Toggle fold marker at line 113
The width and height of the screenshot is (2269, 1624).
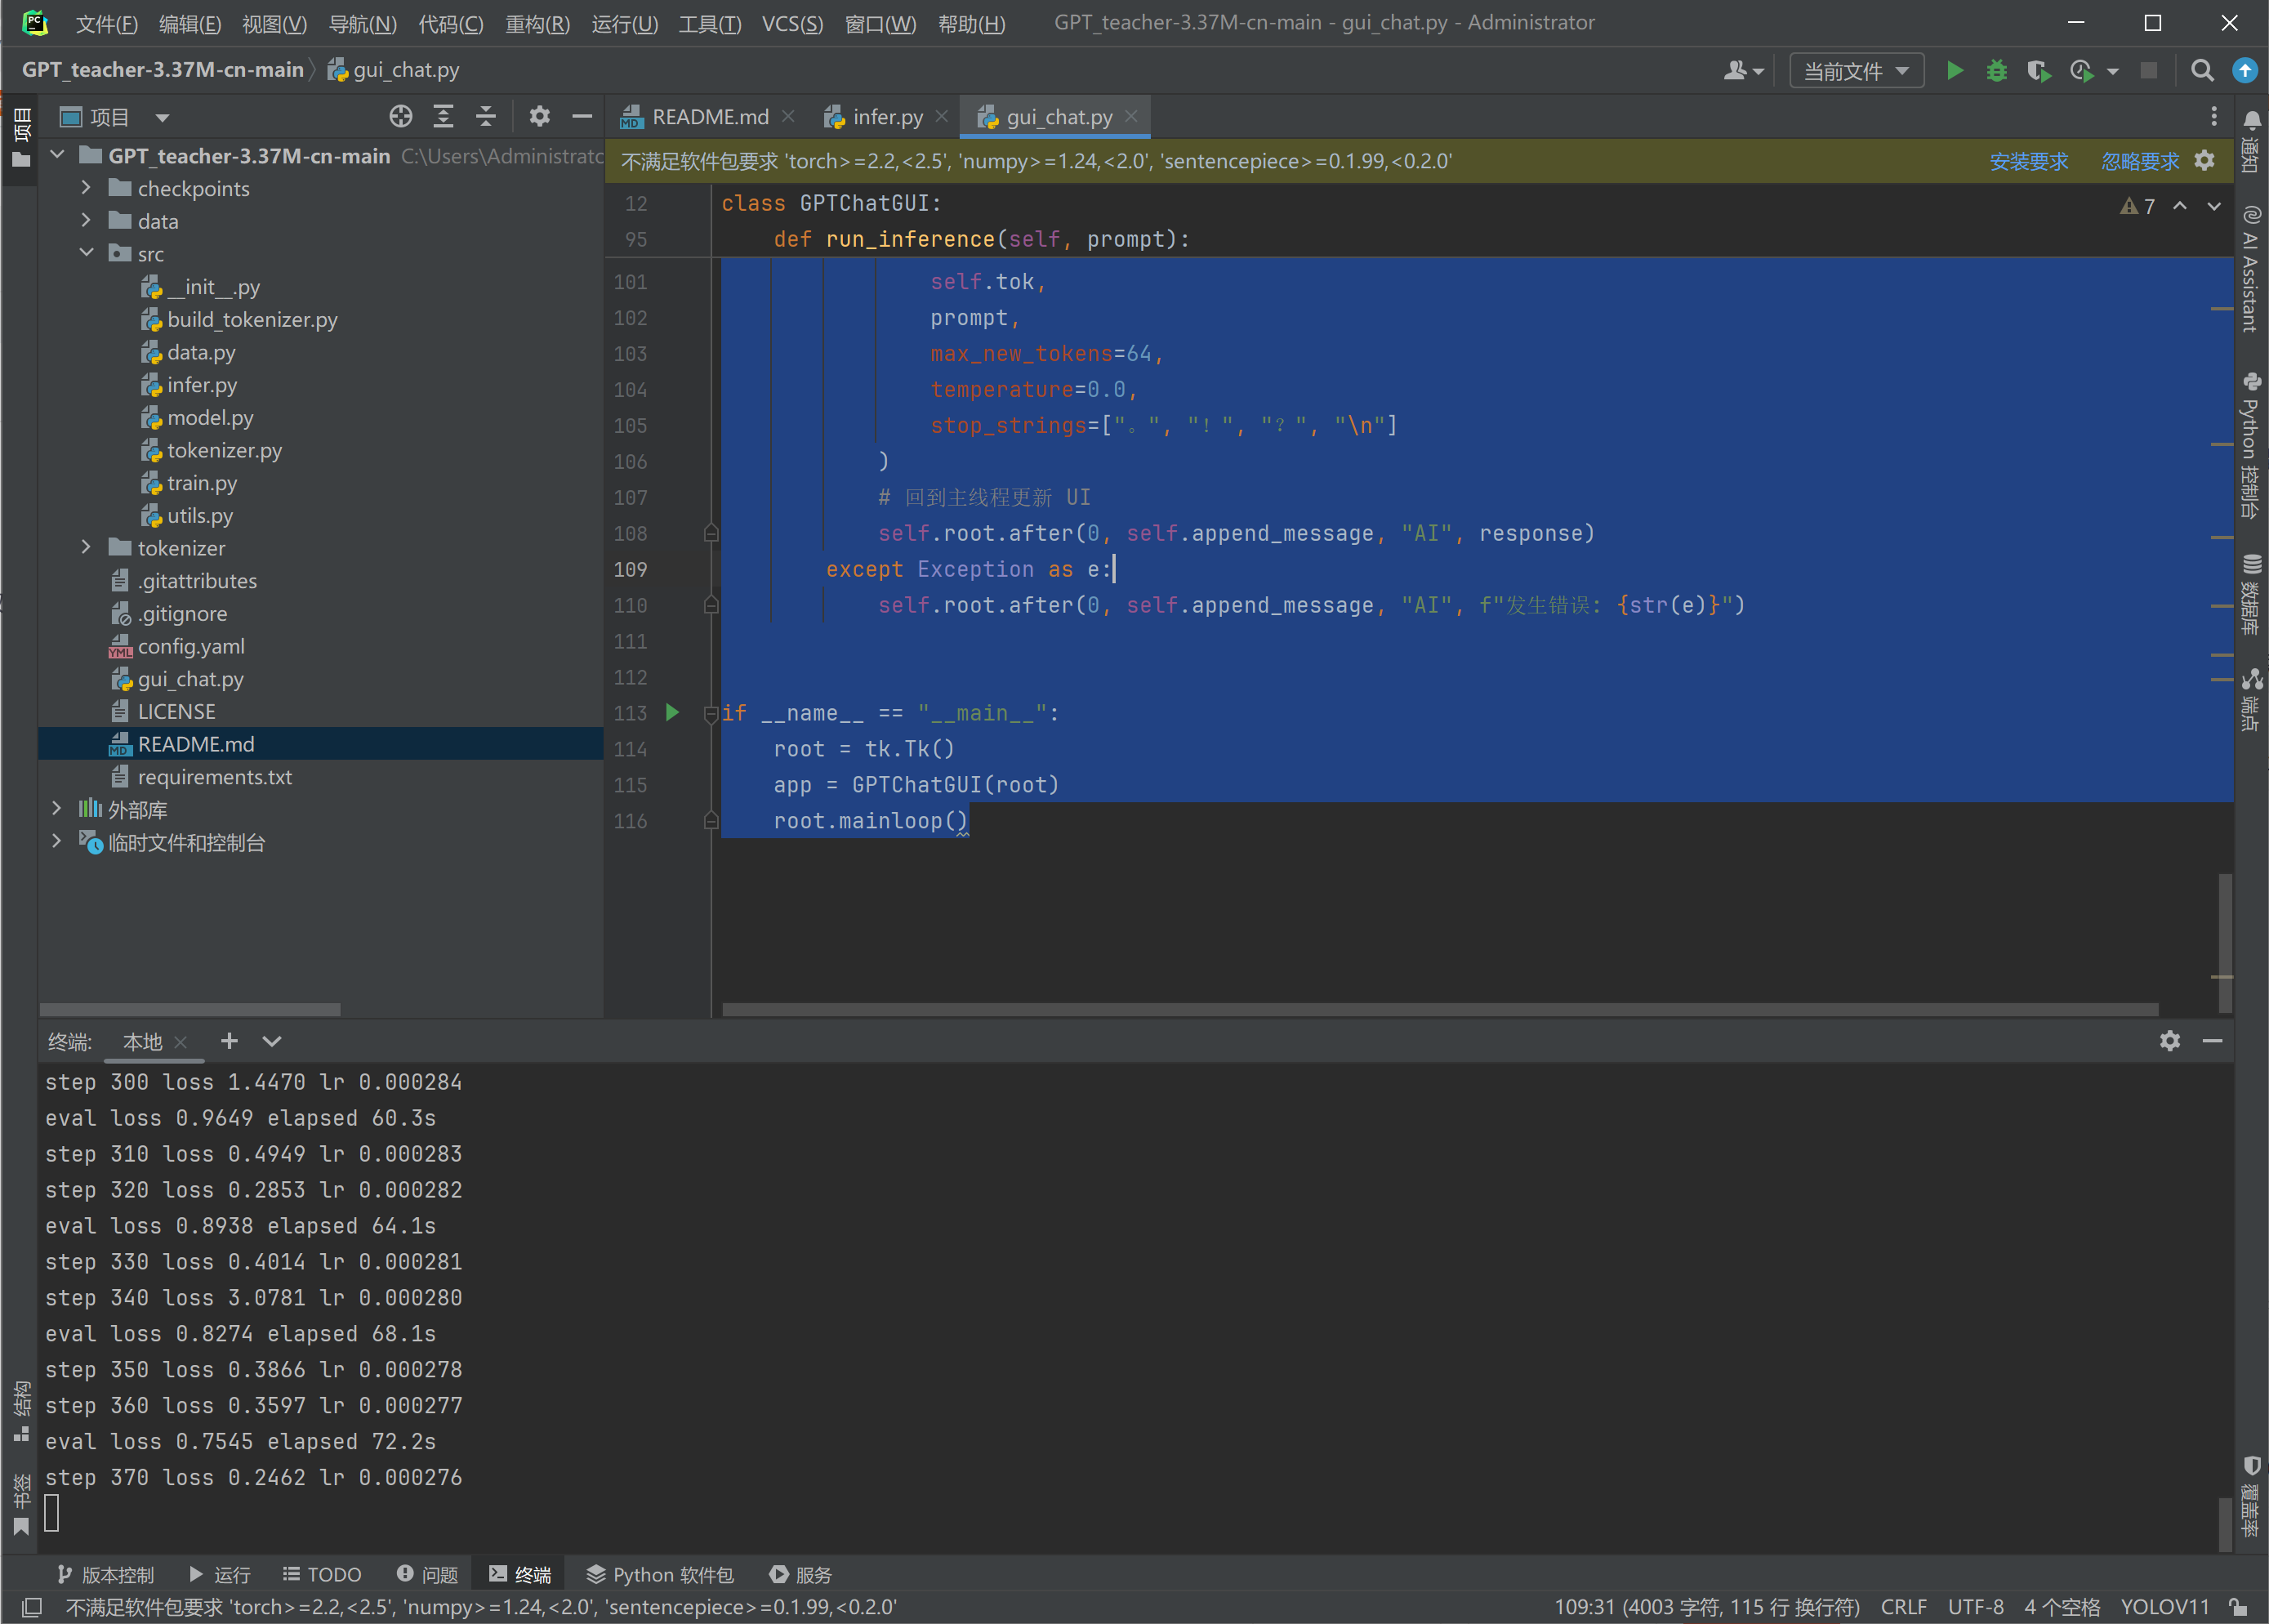(711, 713)
